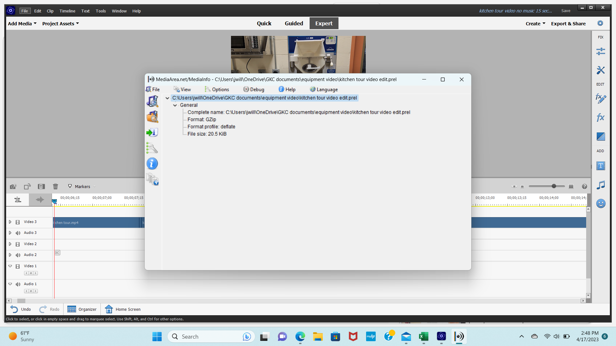Open the Music panel icon

pyautogui.click(x=600, y=185)
